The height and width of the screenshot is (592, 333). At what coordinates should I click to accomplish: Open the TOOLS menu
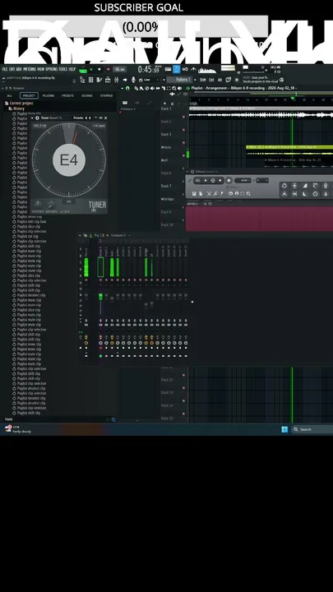[x=63, y=69]
